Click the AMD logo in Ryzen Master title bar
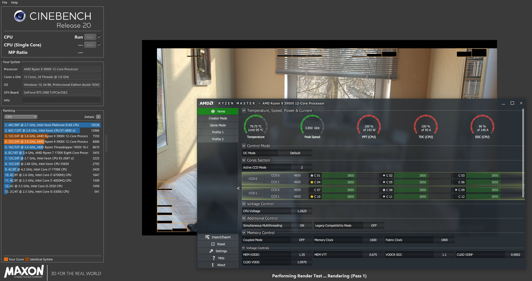 click(206, 103)
